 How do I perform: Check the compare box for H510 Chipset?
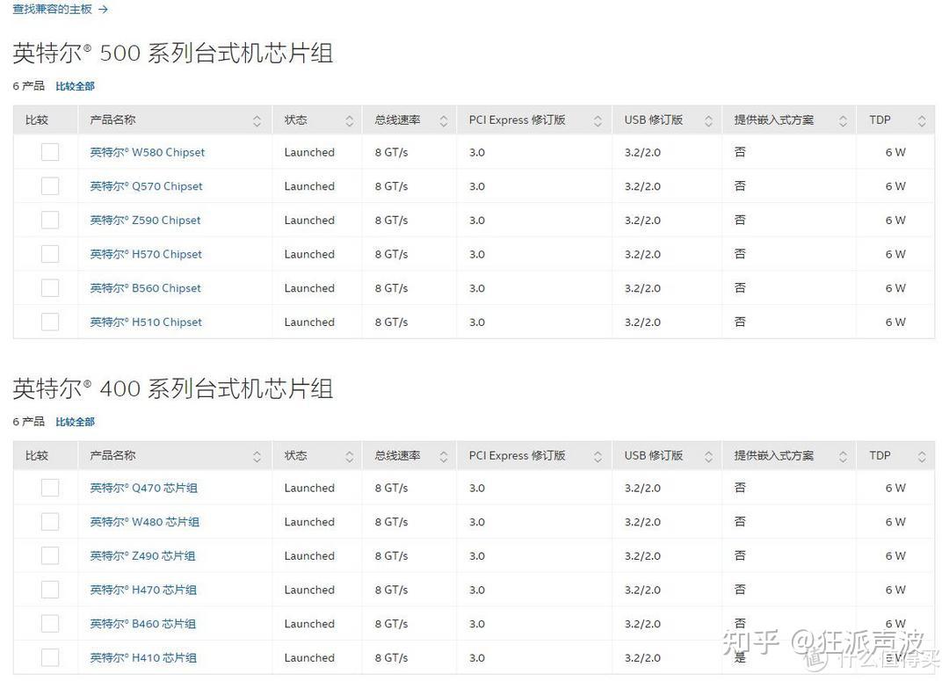50,322
